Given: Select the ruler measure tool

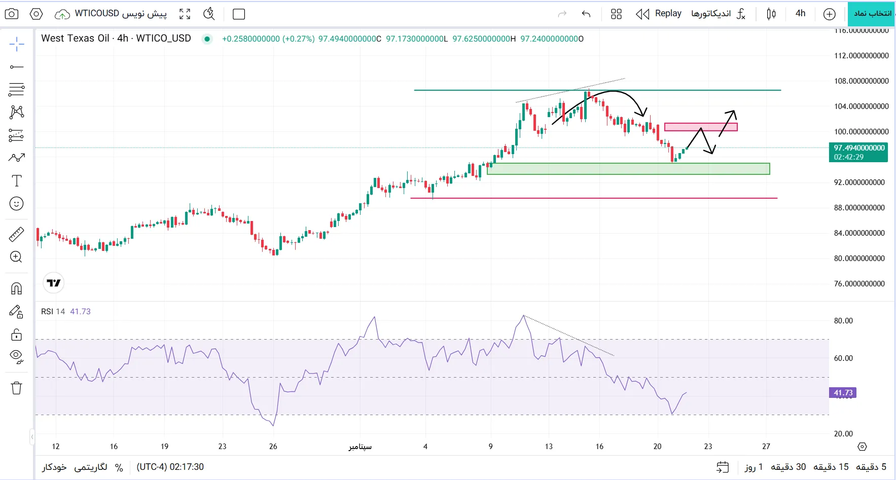Looking at the screenshot, I should tap(17, 234).
